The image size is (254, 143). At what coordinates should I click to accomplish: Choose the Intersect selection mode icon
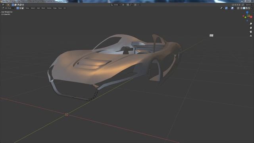(23, 5)
